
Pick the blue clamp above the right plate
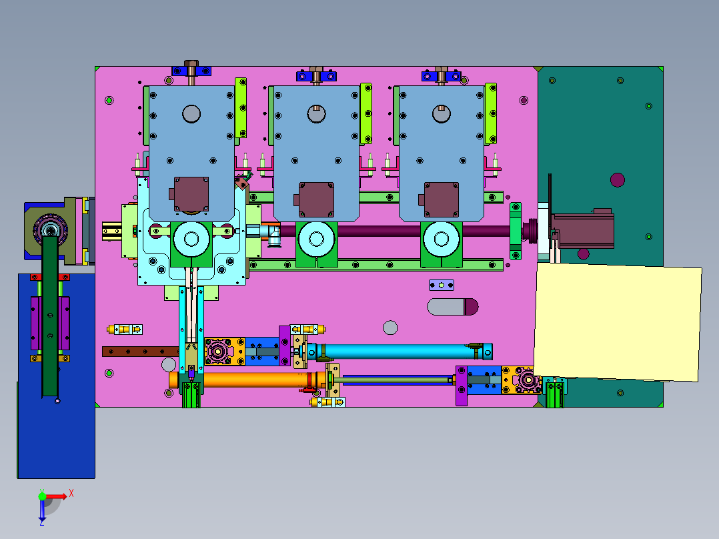click(x=441, y=76)
